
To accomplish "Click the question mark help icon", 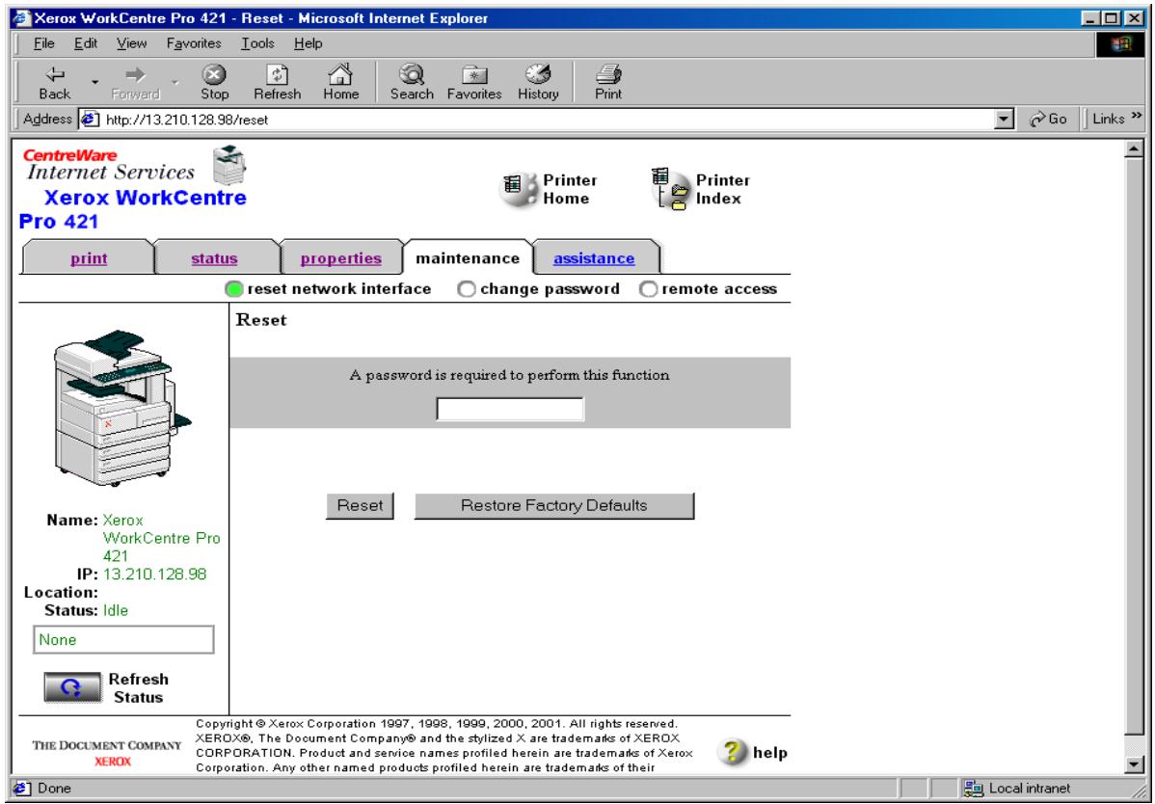I will coord(732,752).
